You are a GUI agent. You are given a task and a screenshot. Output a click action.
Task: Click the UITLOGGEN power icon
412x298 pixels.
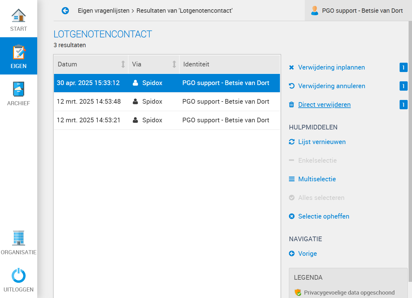pyautogui.click(x=19, y=275)
